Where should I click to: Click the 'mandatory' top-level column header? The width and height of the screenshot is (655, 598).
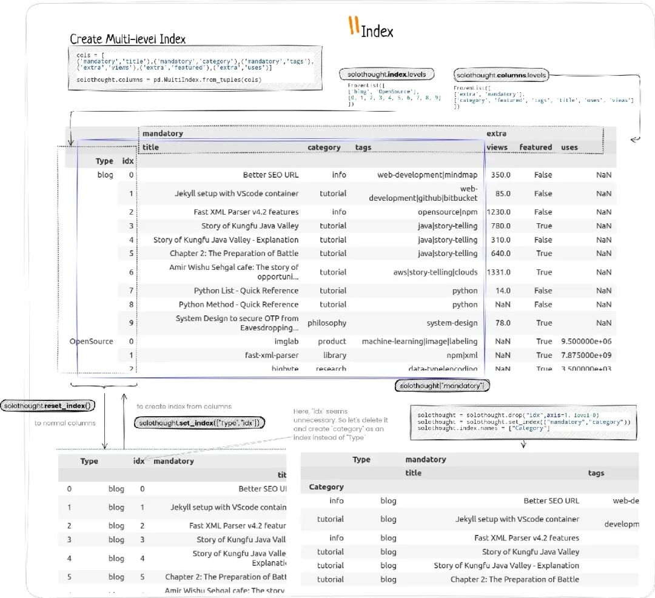(x=163, y=133)
